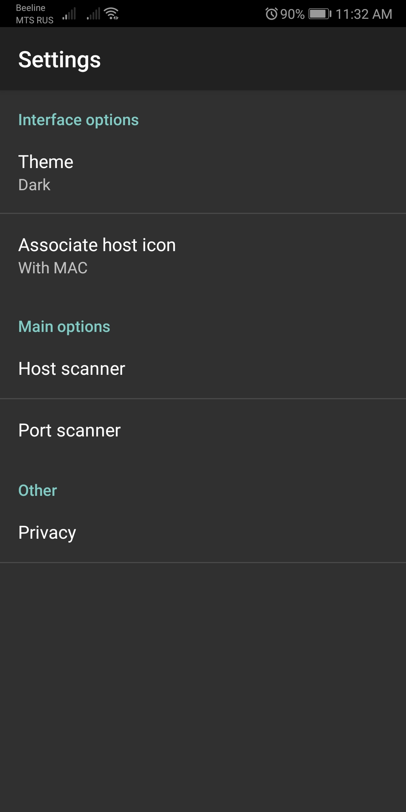The image size is (406, 812).
Task: Tap the Other section header
Action: pos(38,491)
